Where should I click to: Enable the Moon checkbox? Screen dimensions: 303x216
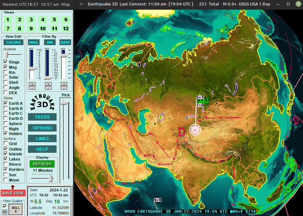tap(5, 180)
